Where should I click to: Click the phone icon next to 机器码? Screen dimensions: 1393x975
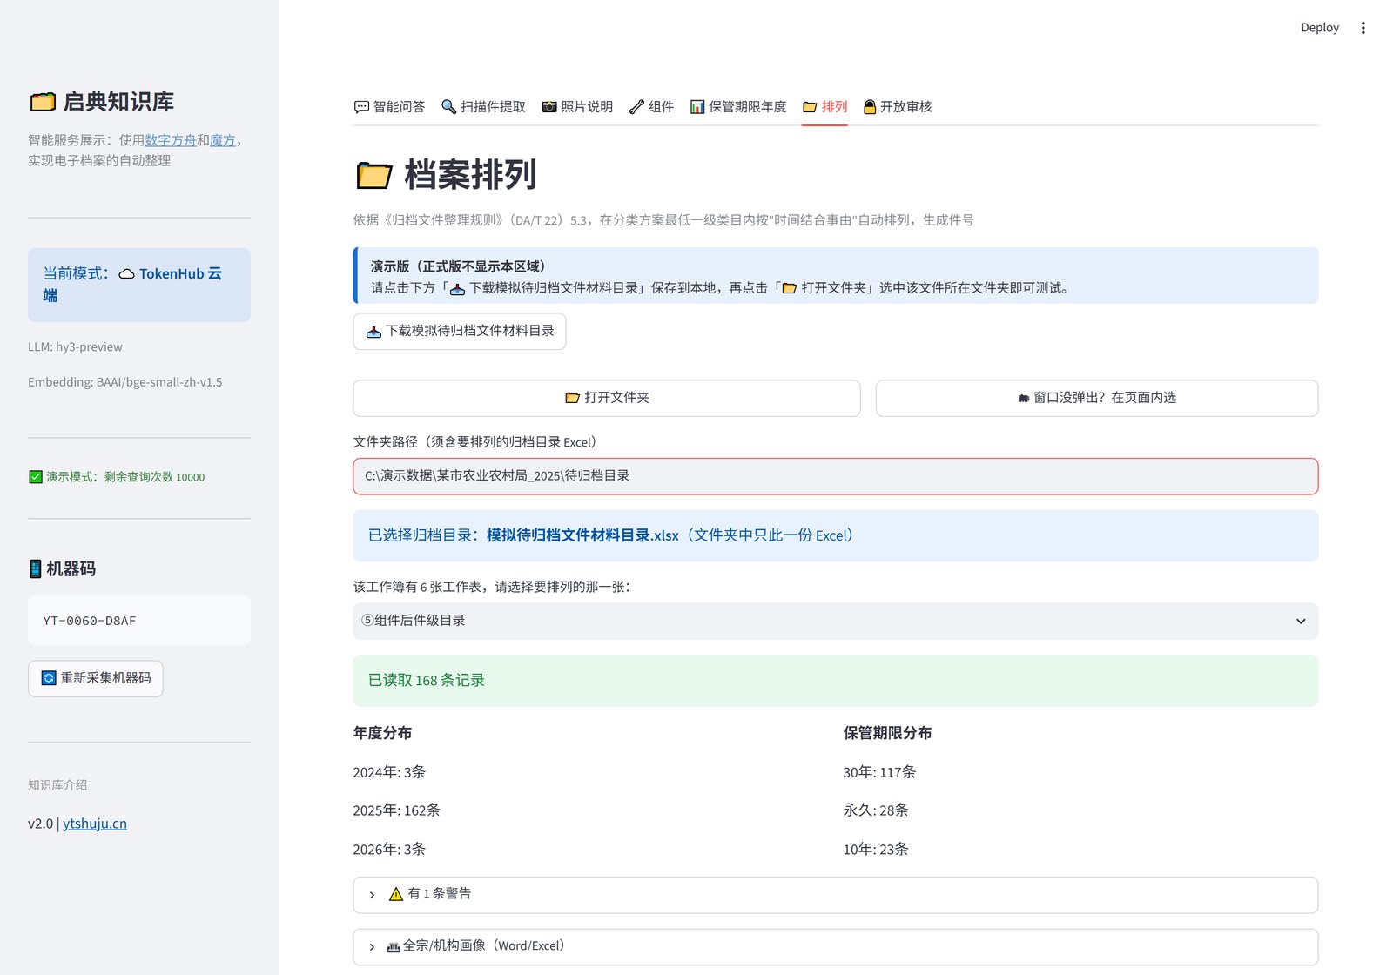36,568
